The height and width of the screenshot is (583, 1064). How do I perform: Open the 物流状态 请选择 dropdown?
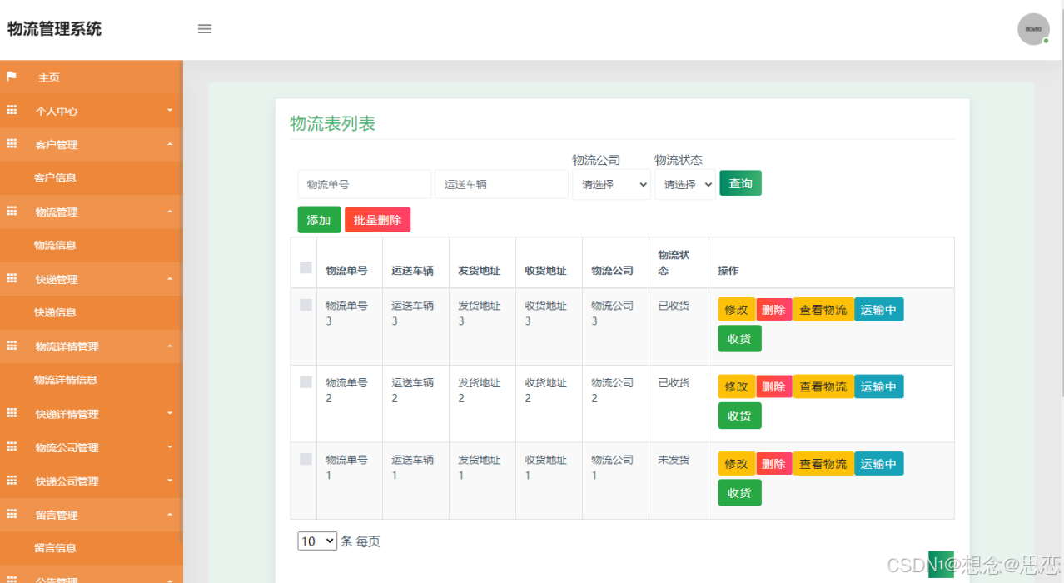(685, 184)
